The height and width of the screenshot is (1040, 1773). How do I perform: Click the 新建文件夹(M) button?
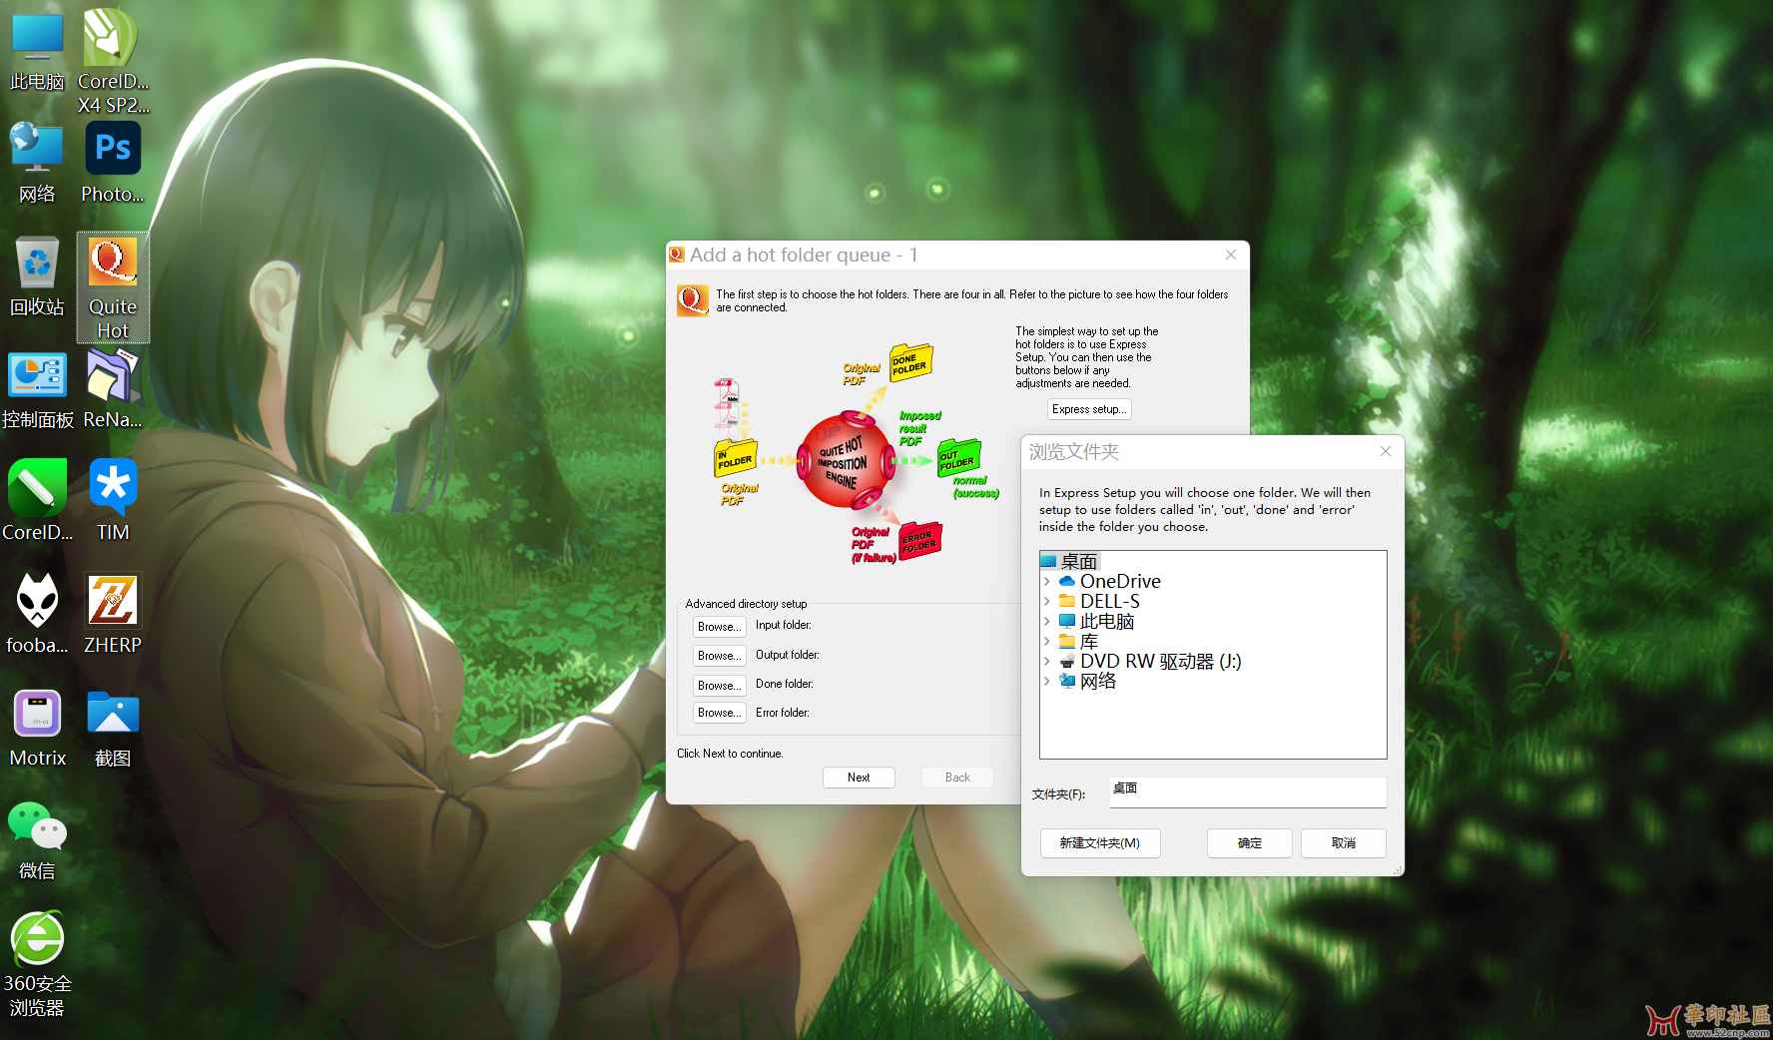coord(1099,843)
